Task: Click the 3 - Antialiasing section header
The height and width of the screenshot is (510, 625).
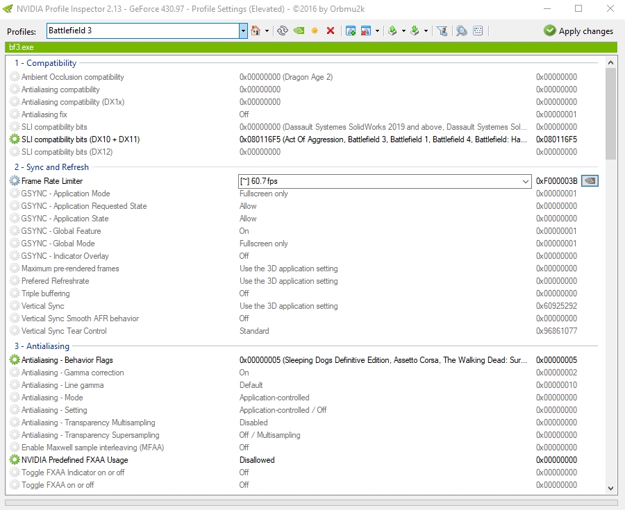Action: coord(42,346)
